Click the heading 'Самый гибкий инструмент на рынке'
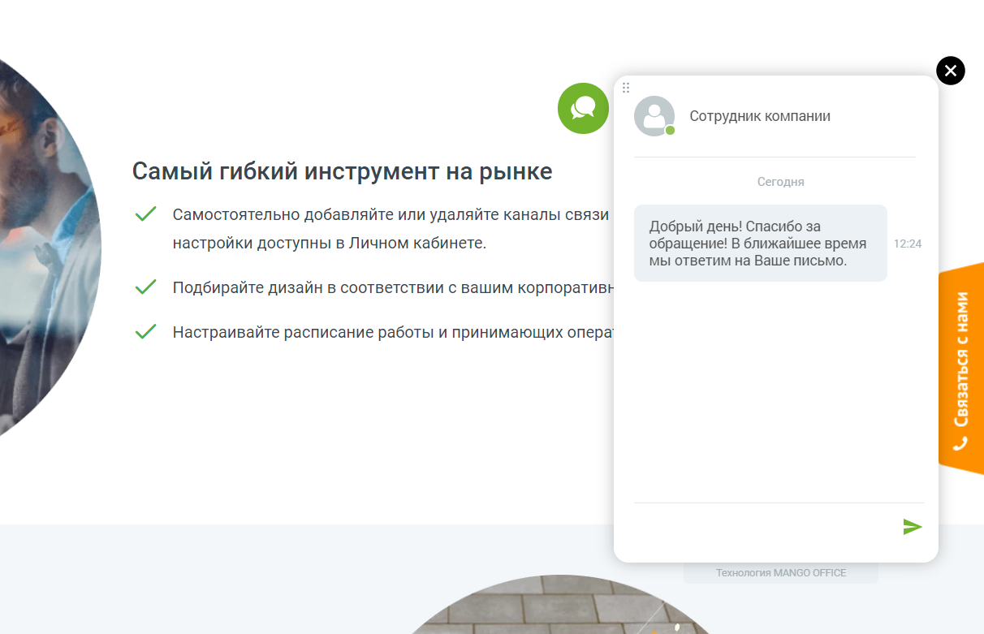 tap(342, 171)
